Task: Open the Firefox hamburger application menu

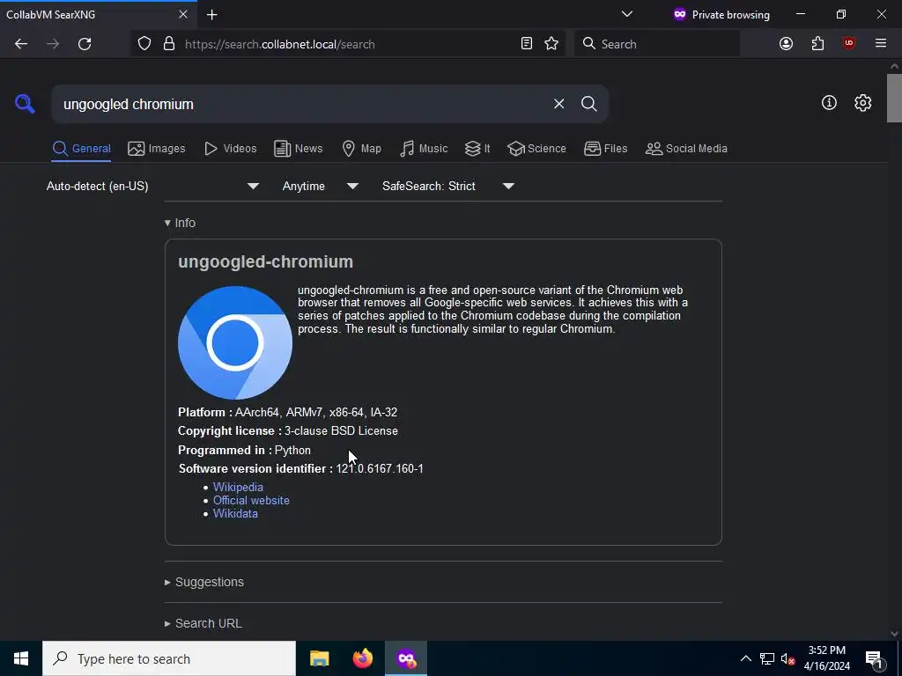Action: (881, 44)
